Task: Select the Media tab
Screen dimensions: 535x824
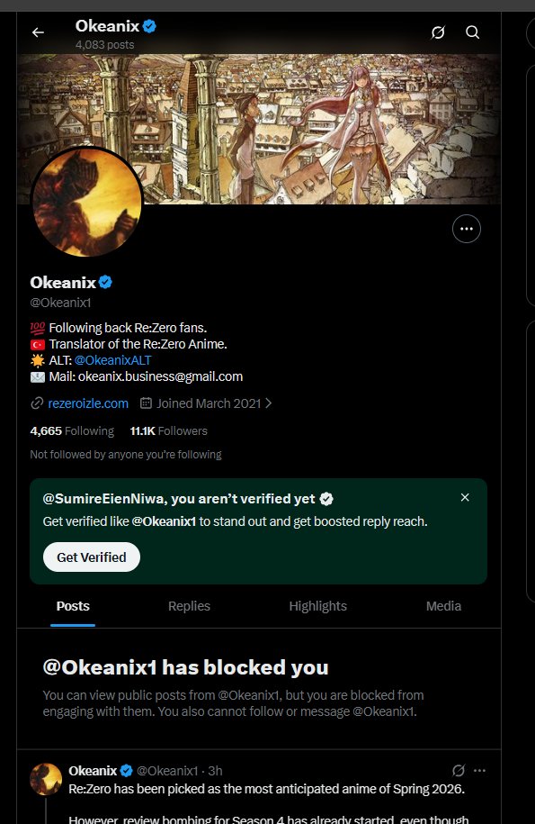Action: [443, 606]
